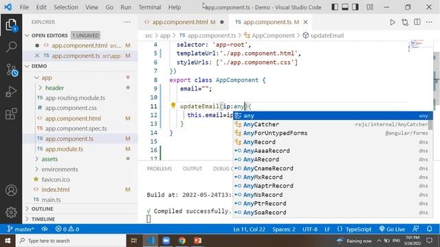Select AnyForUntypedForms suggestion
The image size is (440, 247).
331,133
